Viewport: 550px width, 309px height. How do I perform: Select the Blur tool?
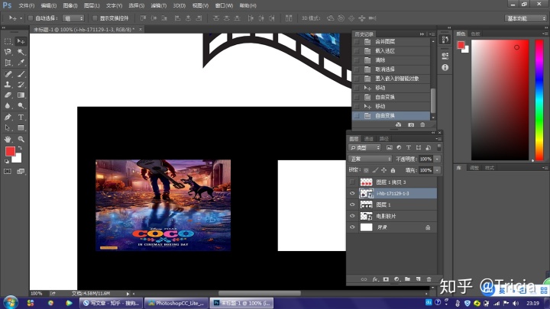tap(8, 105)
